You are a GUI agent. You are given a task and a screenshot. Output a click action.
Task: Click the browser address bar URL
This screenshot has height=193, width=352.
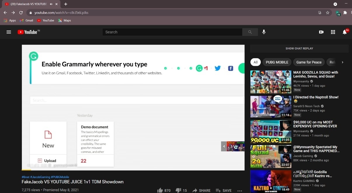point(61,13)
